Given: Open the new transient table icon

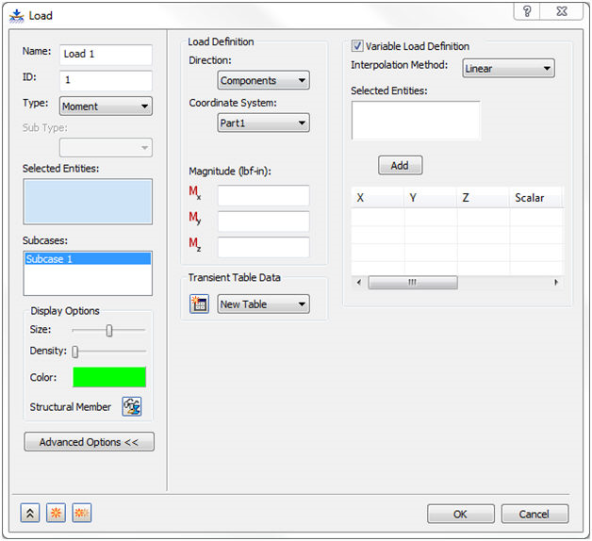Looking at the screenshot, I should [199, 303].
